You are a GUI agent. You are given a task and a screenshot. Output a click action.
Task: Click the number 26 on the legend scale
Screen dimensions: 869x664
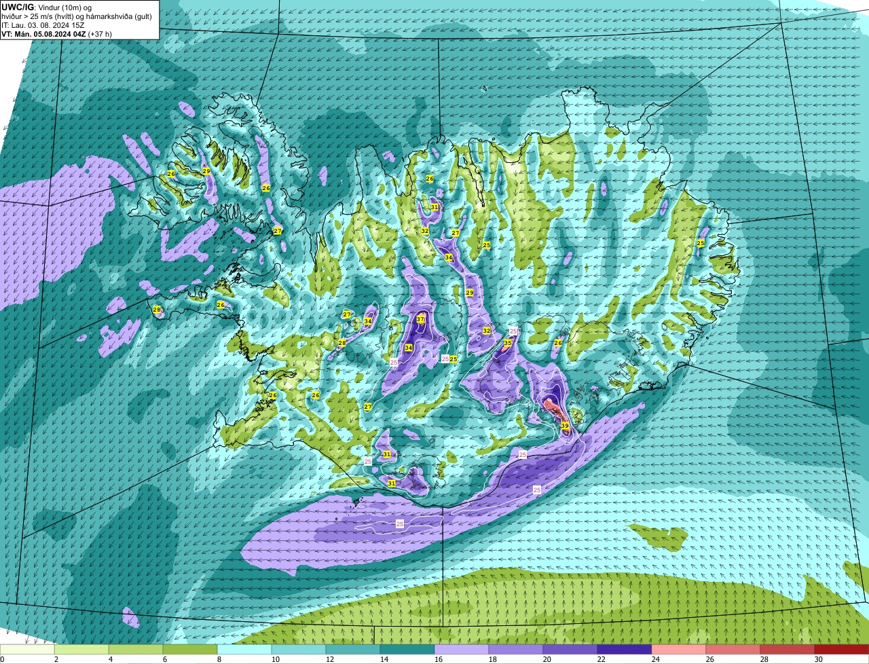709,659
